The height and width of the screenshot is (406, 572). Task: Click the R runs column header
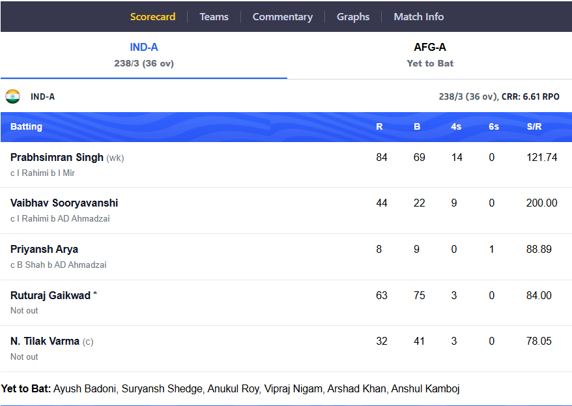(379, 126)
